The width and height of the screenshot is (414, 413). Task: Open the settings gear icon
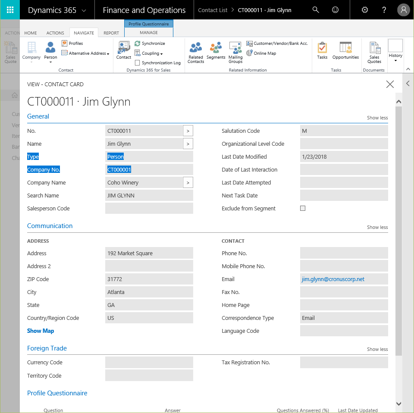365,10
